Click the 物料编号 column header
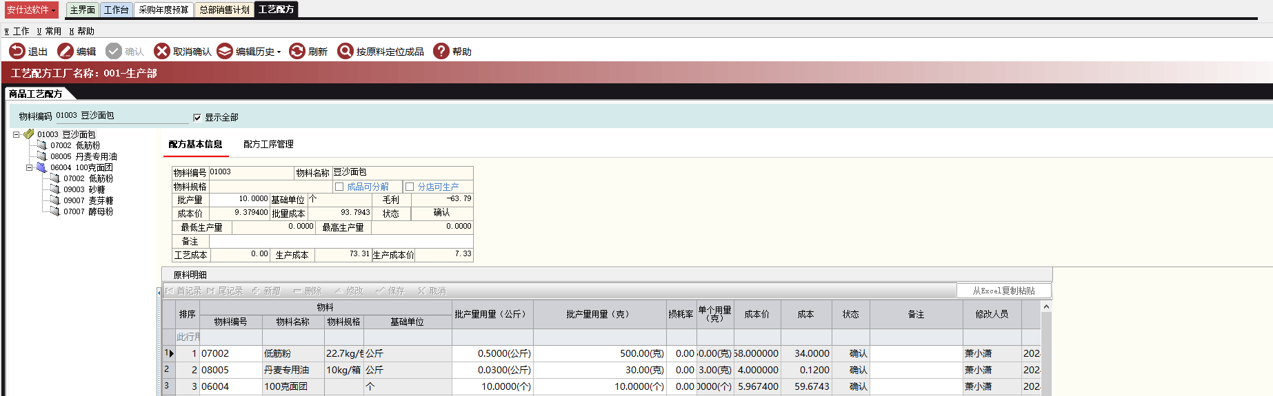 230,322
